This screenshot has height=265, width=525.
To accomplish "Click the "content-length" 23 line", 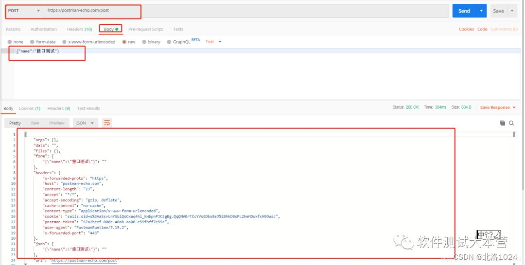I will [68, 189].
